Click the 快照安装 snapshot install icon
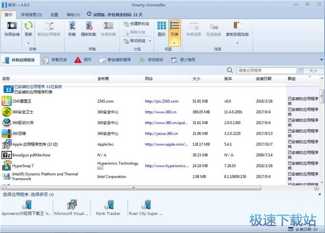325x233 pixels. (12, 26)
